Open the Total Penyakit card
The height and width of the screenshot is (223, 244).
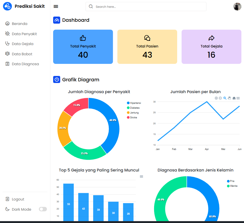83,47
